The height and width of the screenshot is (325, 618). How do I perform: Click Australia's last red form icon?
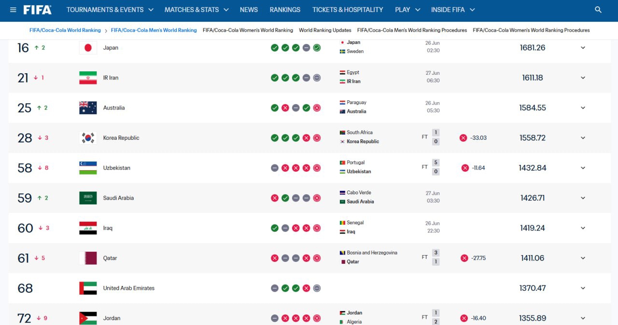coord(317,108)
